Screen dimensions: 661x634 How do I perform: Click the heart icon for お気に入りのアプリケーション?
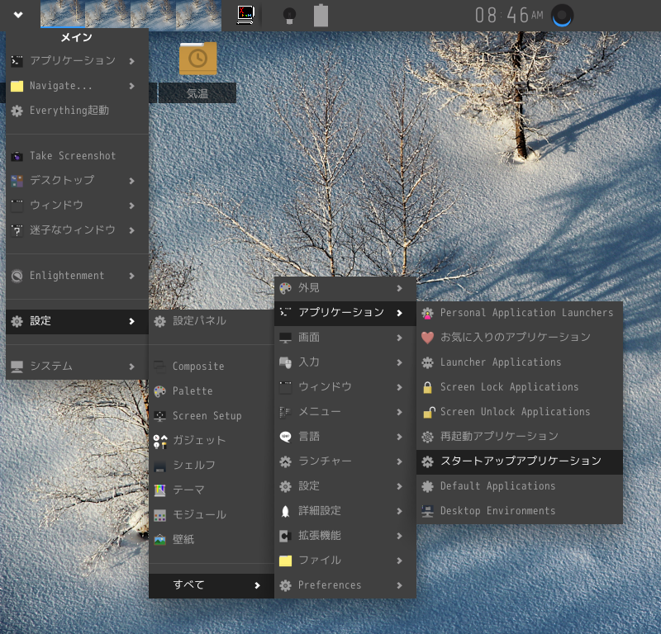(x=427, y=338)
